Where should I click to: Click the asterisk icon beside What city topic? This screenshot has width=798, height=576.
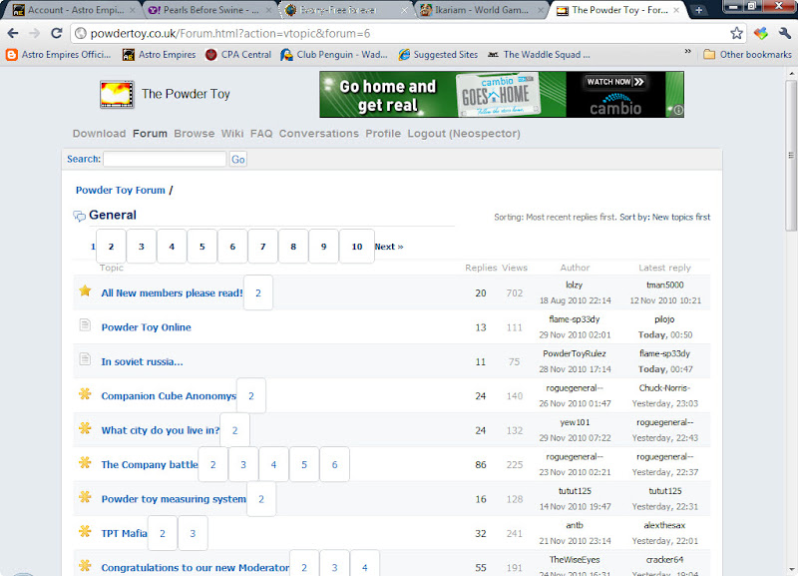click(85, 428)
